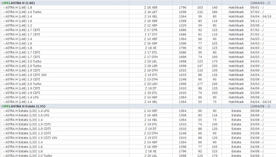This screenshot has width=276, height=157.
Task: Select the ASTRA H (L48) 1.2 row
Action: point(138,25)
